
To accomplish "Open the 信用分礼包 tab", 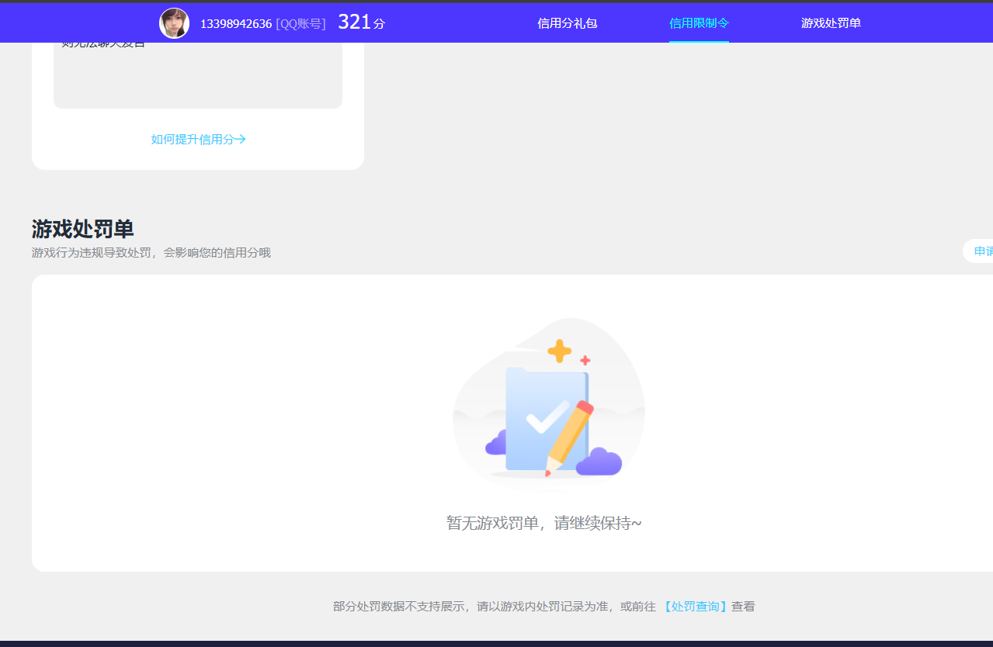I will tap(567, 23).
